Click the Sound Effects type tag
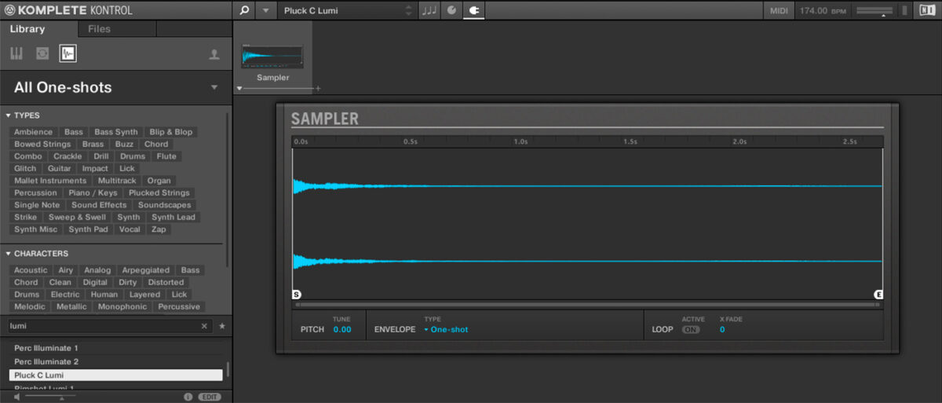 click(99, 205)
